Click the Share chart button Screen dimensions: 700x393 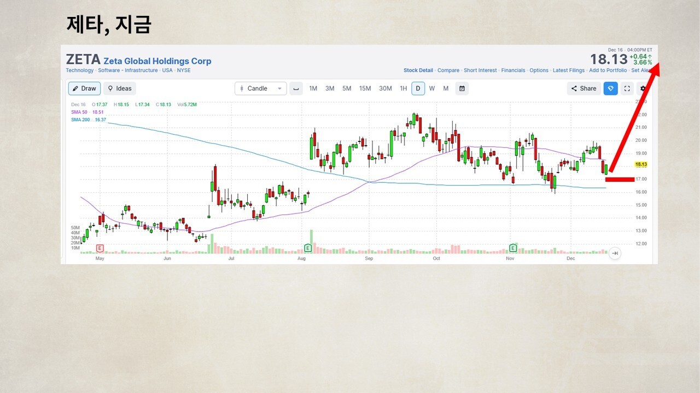[584, 88]
